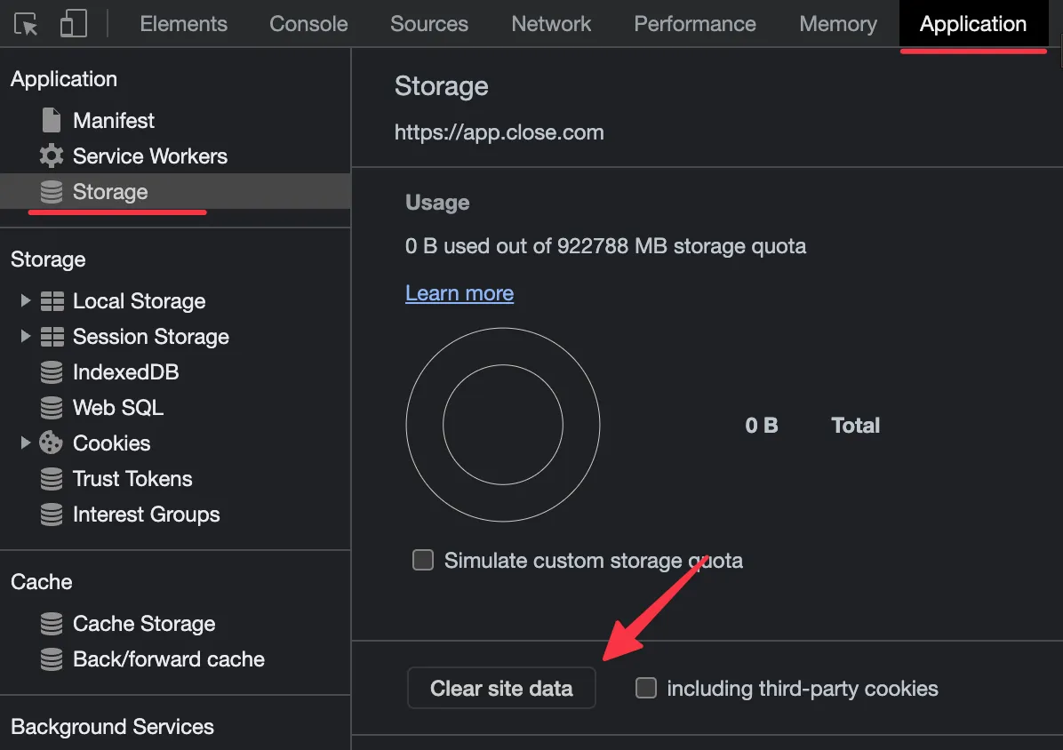
Task: Expand the Local Storage tree node
Action: point(25,300)
